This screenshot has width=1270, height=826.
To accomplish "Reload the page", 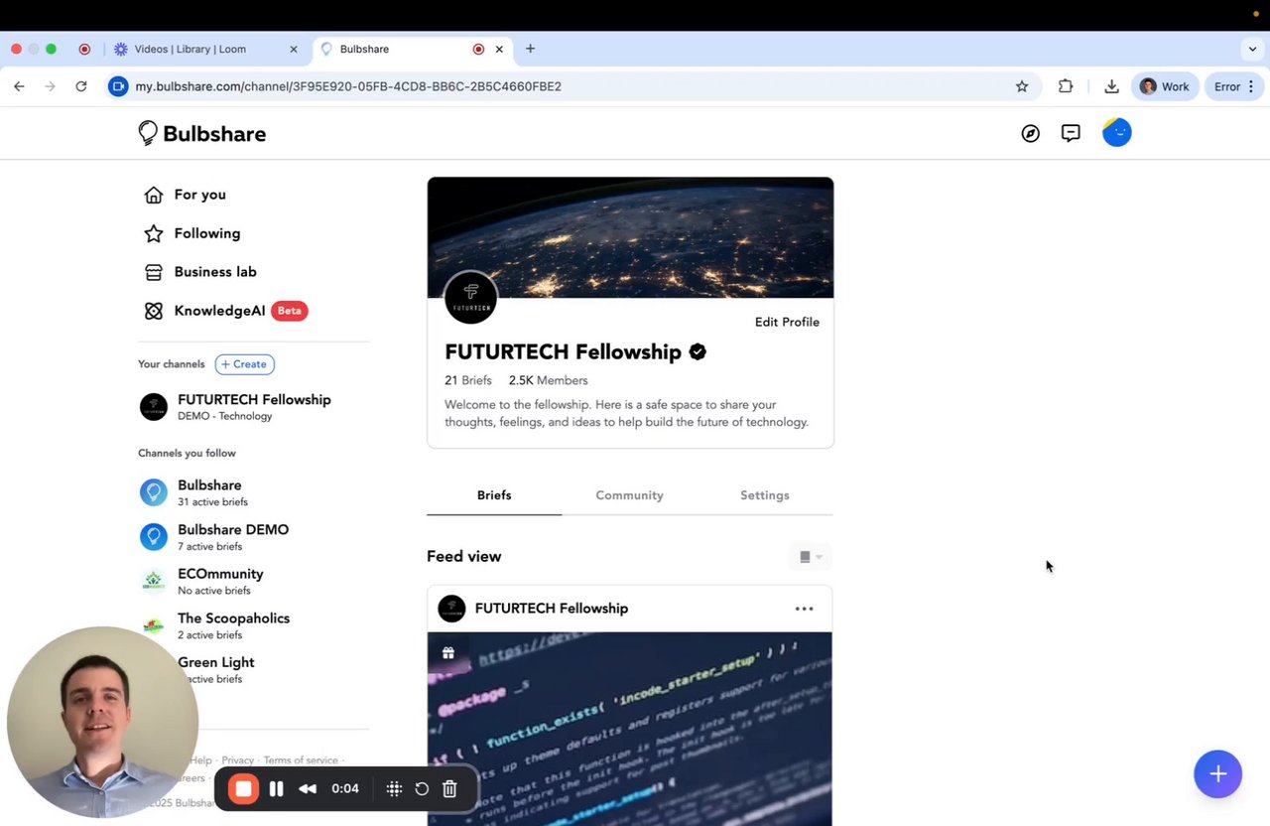I will pos(81,86).
